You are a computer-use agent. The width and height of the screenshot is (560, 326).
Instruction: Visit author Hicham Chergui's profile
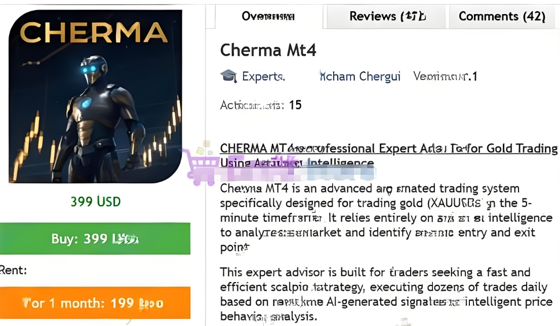tap(360, 76)
